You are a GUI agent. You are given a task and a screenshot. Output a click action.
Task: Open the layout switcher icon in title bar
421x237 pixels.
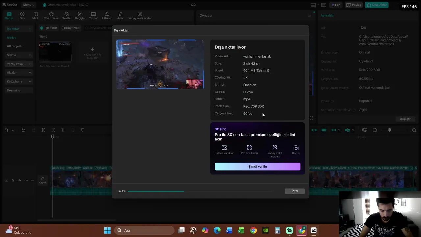313,5
